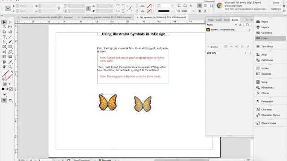Open the shear angle dropdown
The height and width of the screenshot is (161, 287).
point(111,11)
